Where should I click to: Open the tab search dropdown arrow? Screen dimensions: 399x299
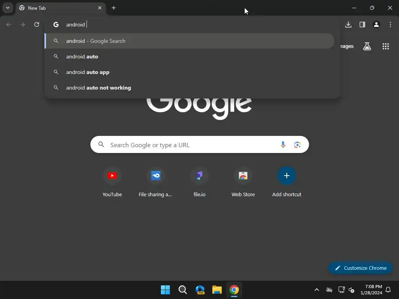point(8,8)
